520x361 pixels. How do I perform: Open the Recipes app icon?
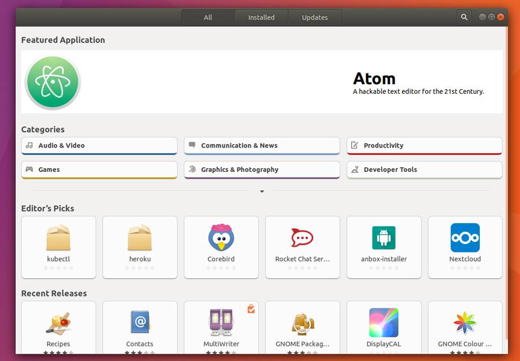pyautogui.click(x=58, y=323)
